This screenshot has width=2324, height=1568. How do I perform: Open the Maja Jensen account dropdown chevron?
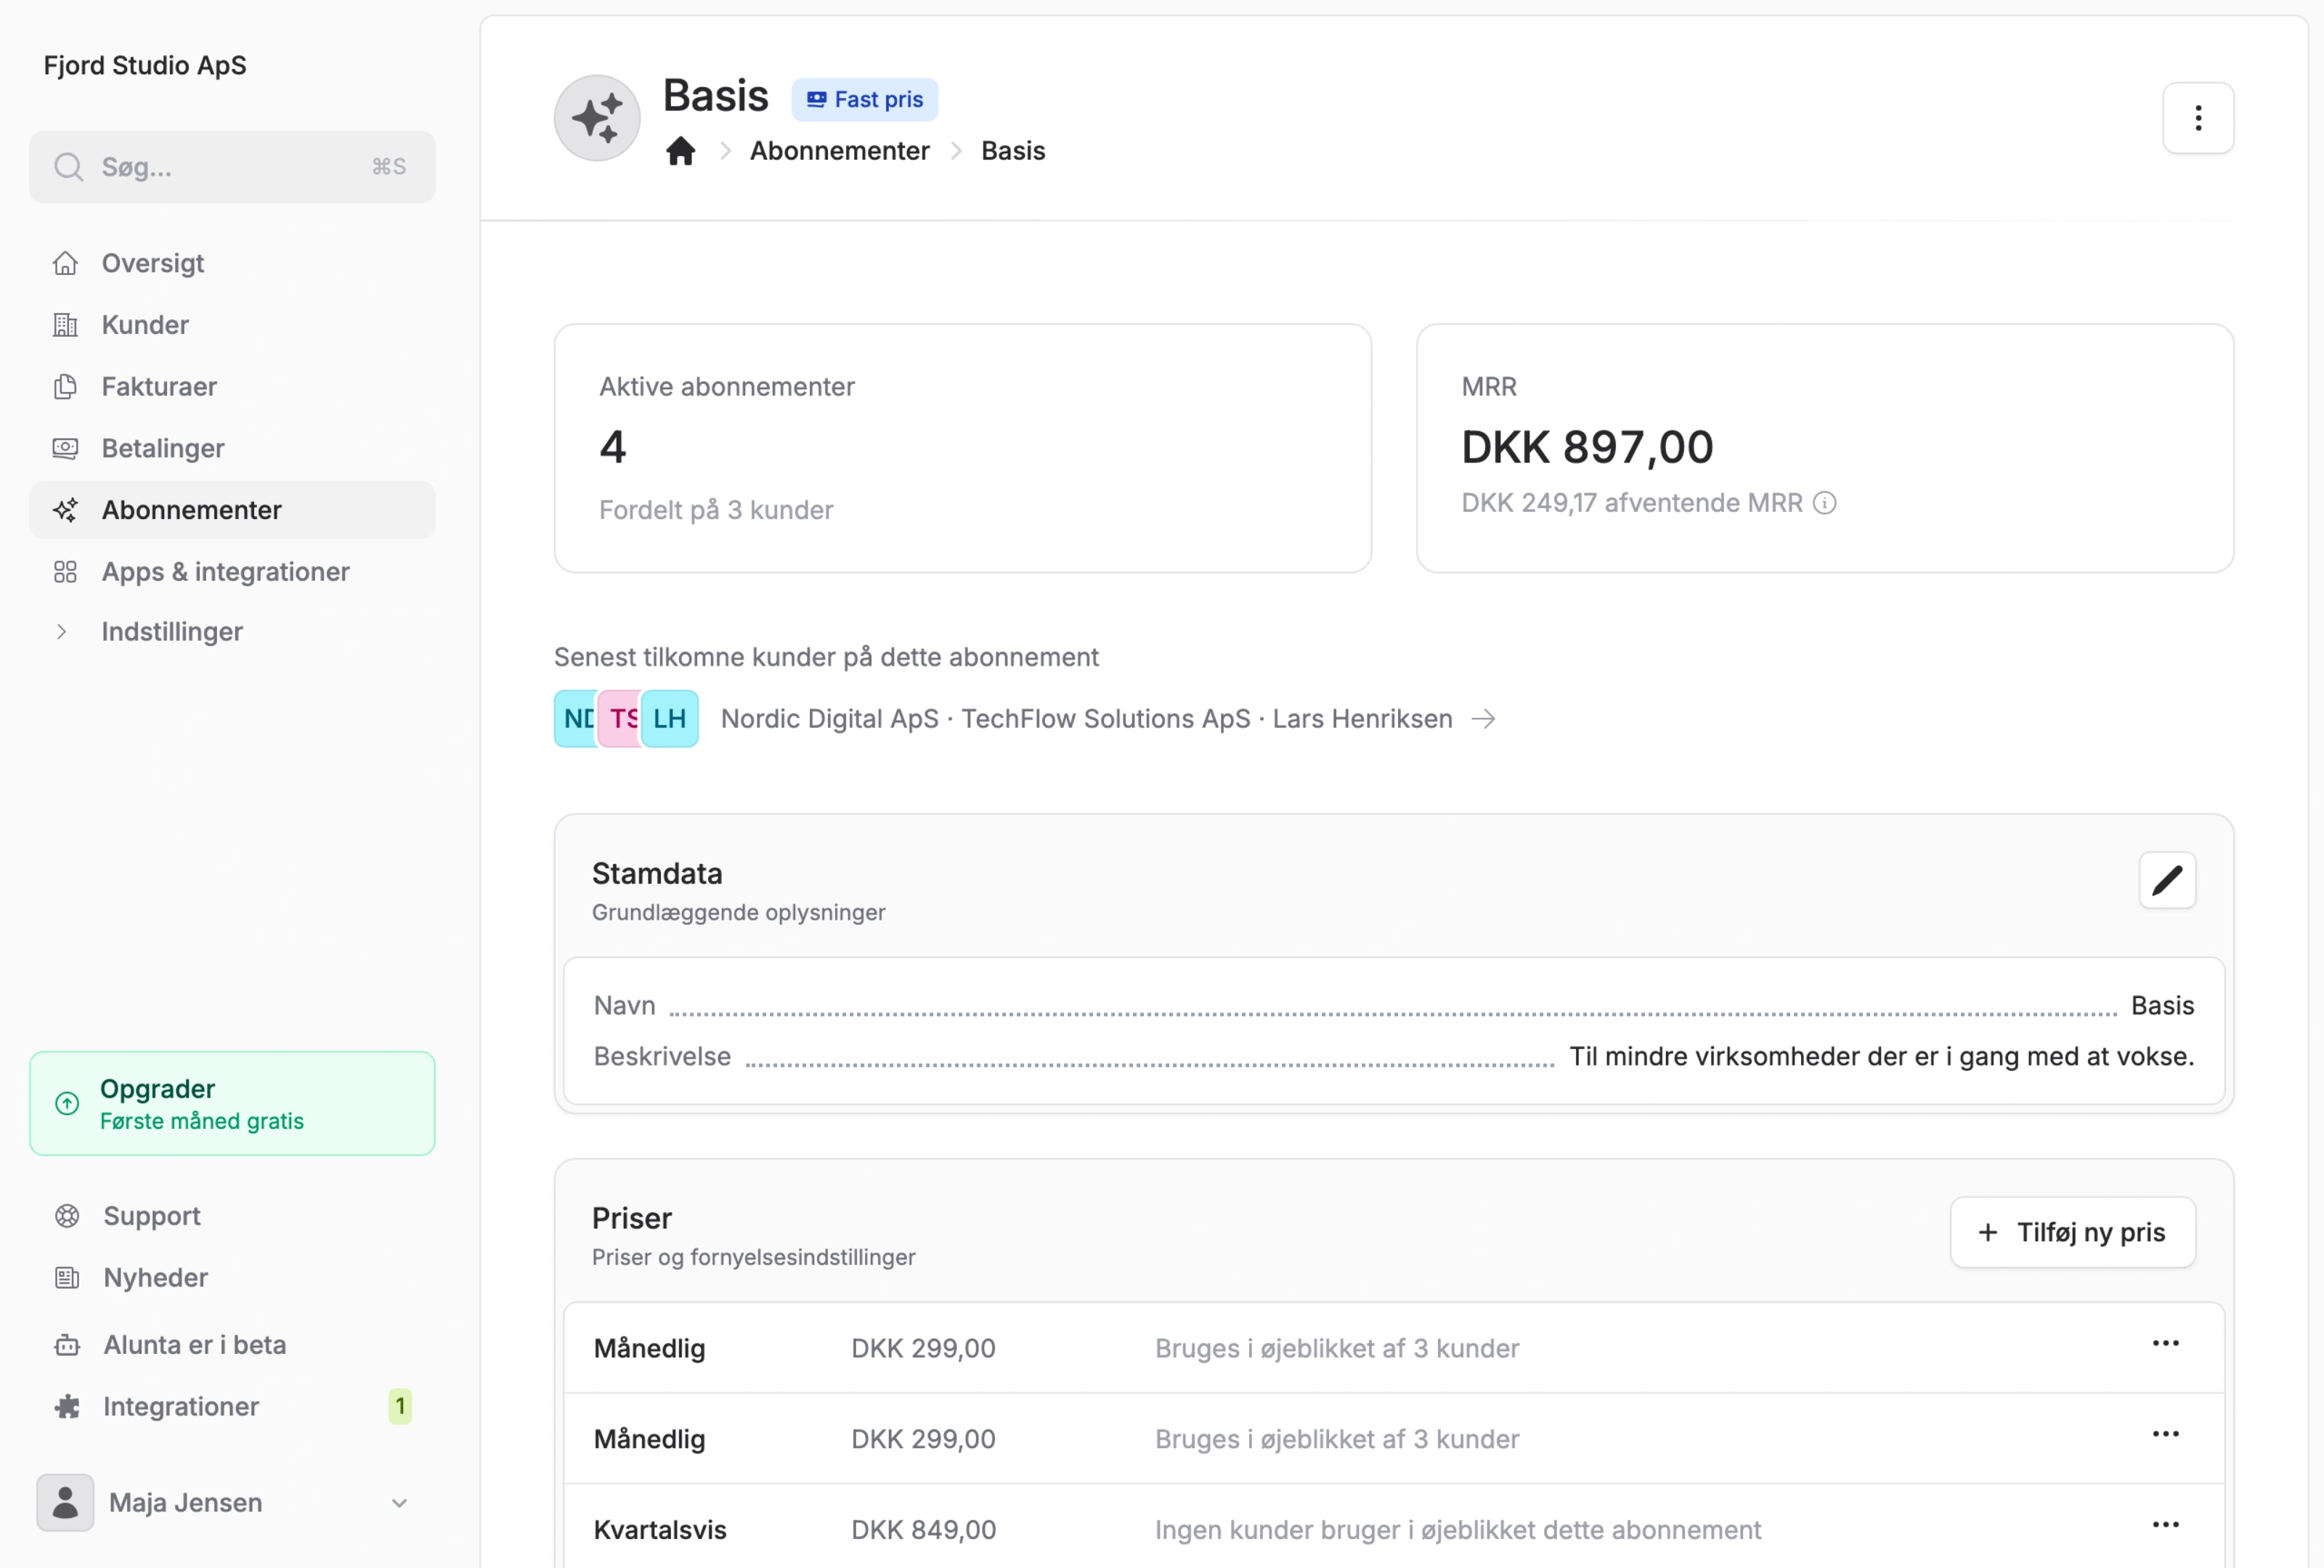pyautogui.click(x=399, y=1502)
